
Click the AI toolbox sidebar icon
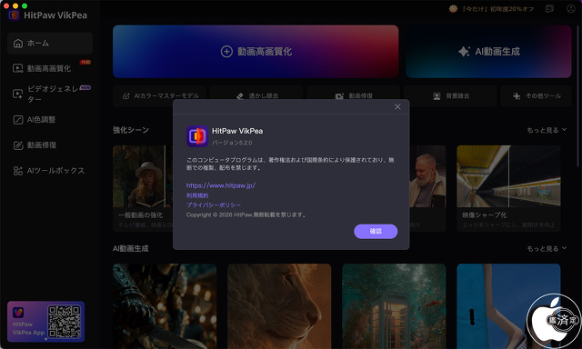click(x=18, y=171)
